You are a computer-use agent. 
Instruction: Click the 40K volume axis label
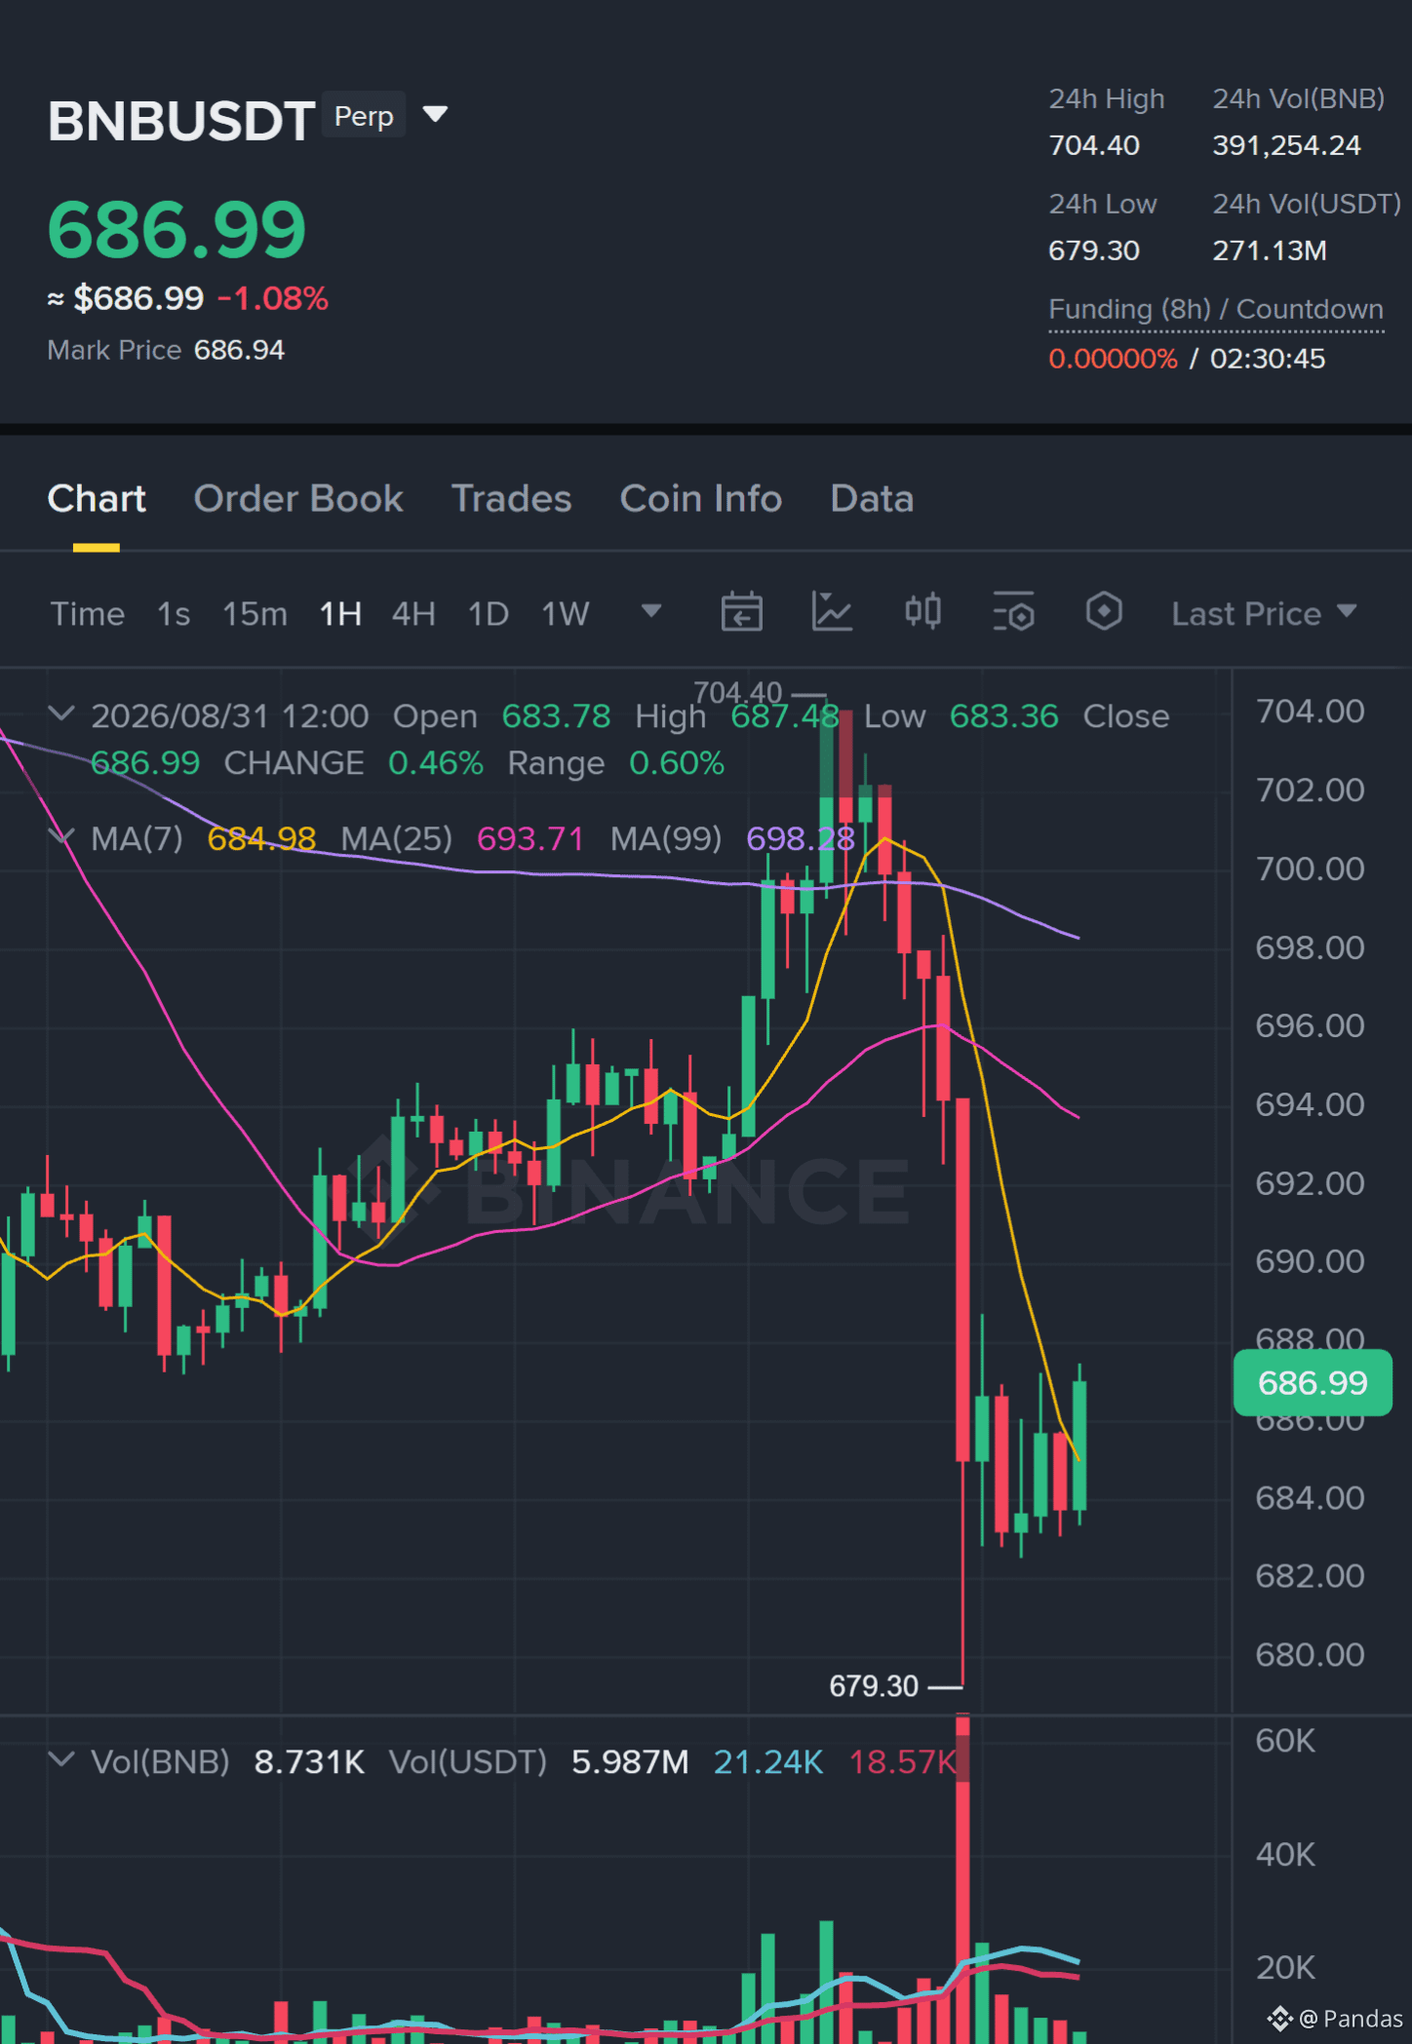pos(1285,1854)
